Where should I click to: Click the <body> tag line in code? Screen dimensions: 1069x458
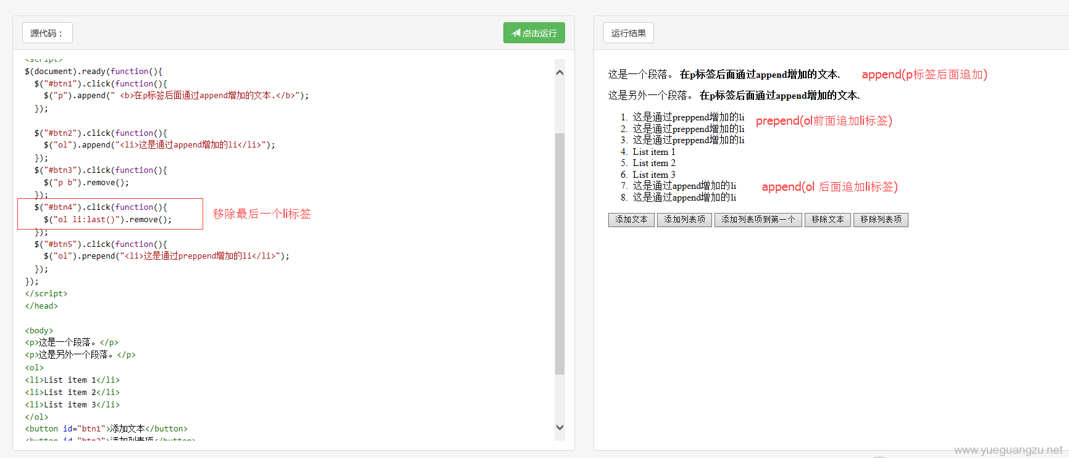coord(39,330)
